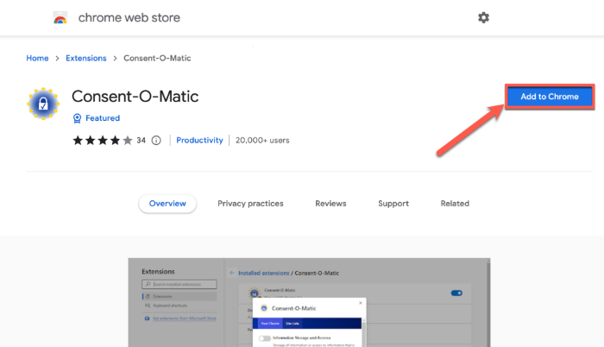Switch to the Privacy practices tab
This screenshot has width=604, height=347.
tap(250, 204)
